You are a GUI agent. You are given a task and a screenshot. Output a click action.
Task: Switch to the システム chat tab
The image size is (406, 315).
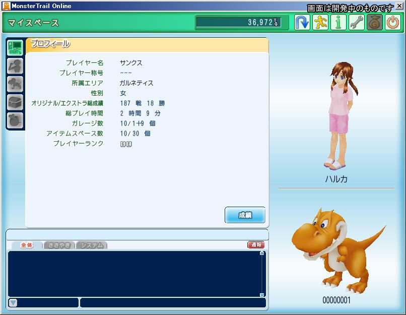(91, 245)
